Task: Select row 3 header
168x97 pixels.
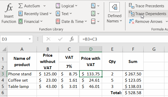Action: pos(4,74)
